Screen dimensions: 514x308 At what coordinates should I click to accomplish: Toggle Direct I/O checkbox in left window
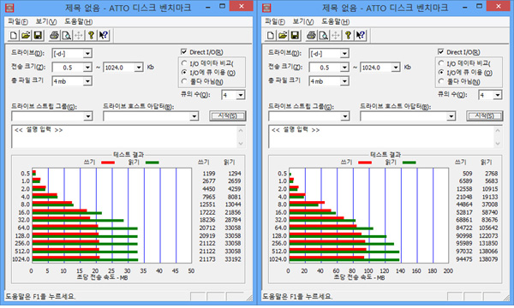click(x=184, y=51)
